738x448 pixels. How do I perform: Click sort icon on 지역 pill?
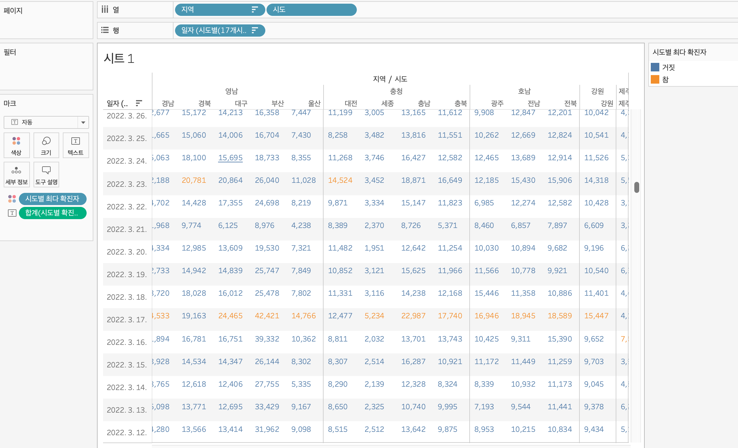pos(255,9)
